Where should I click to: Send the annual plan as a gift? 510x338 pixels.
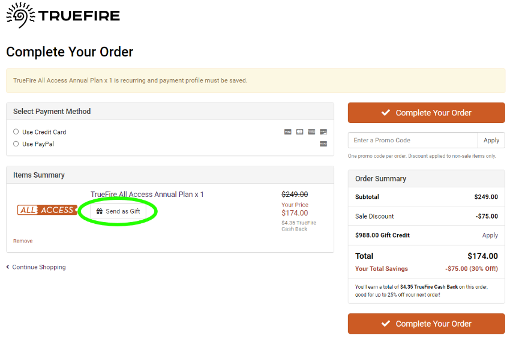click(118, 211)
